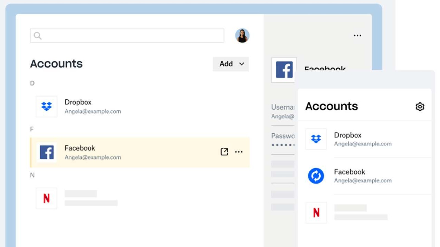Click the Accounts heading in main window
Image resolution: width=440 pixels, height=247 pixels.
(56, 64)
